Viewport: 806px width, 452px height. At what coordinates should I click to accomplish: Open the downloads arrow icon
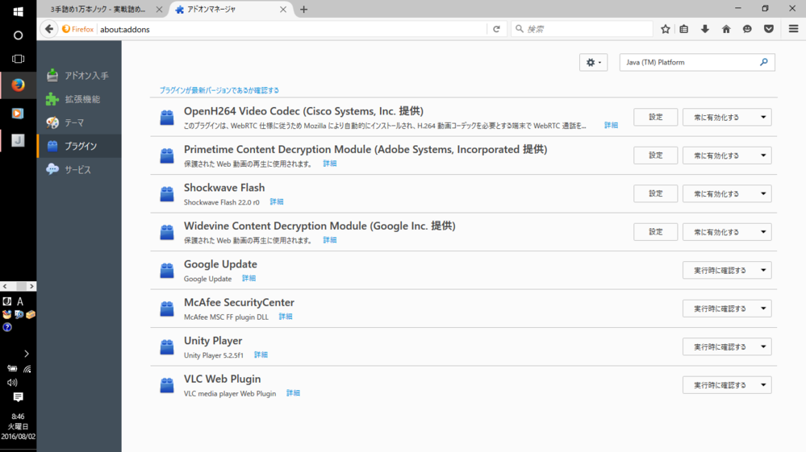coord(704,29)
